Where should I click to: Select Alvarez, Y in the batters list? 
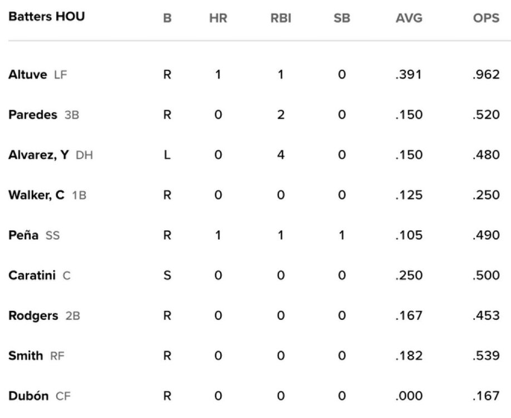[38, 155]
